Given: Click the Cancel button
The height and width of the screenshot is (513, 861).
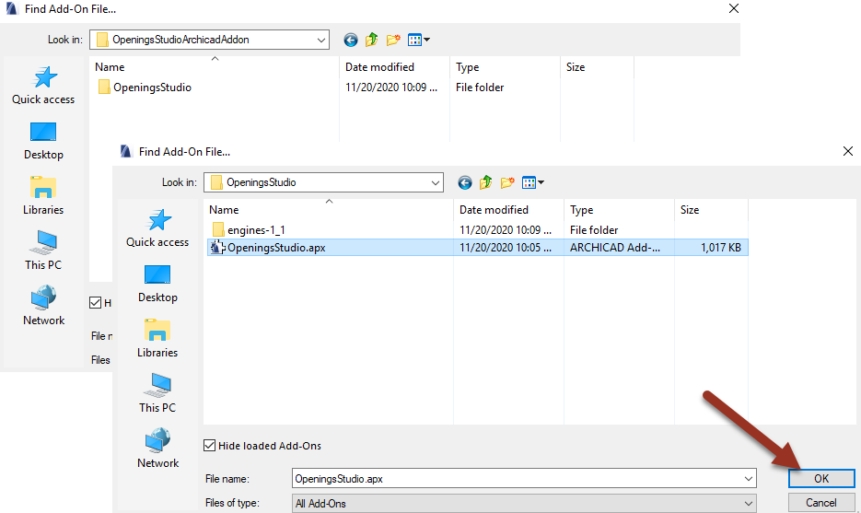Looking at the screenshot, I should click(821, 503).
